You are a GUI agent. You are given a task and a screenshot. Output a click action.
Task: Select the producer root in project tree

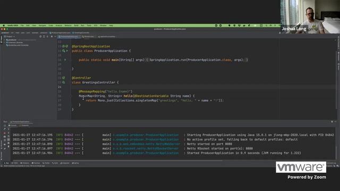point(12,40)
